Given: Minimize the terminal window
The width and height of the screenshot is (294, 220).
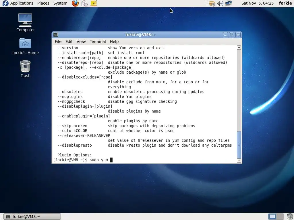Looking at the screenshot, I should click(225, 35).
